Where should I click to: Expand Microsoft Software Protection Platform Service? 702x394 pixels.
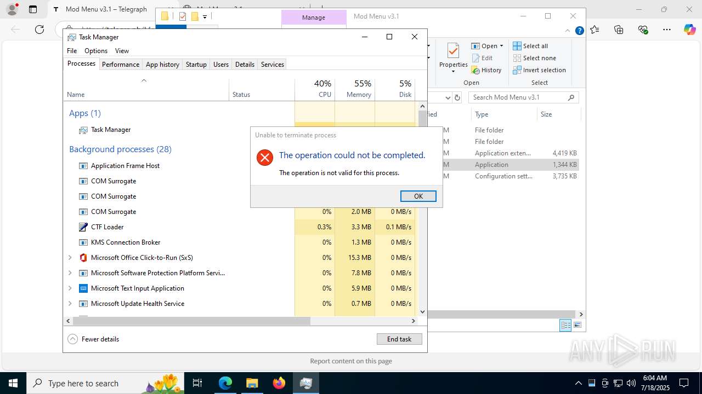[x=70, y=273]
